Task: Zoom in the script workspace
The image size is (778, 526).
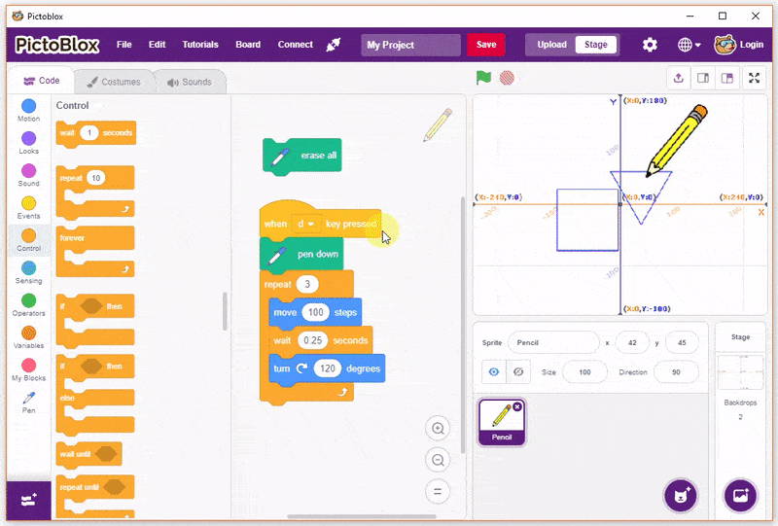Action: coord(438,428)
